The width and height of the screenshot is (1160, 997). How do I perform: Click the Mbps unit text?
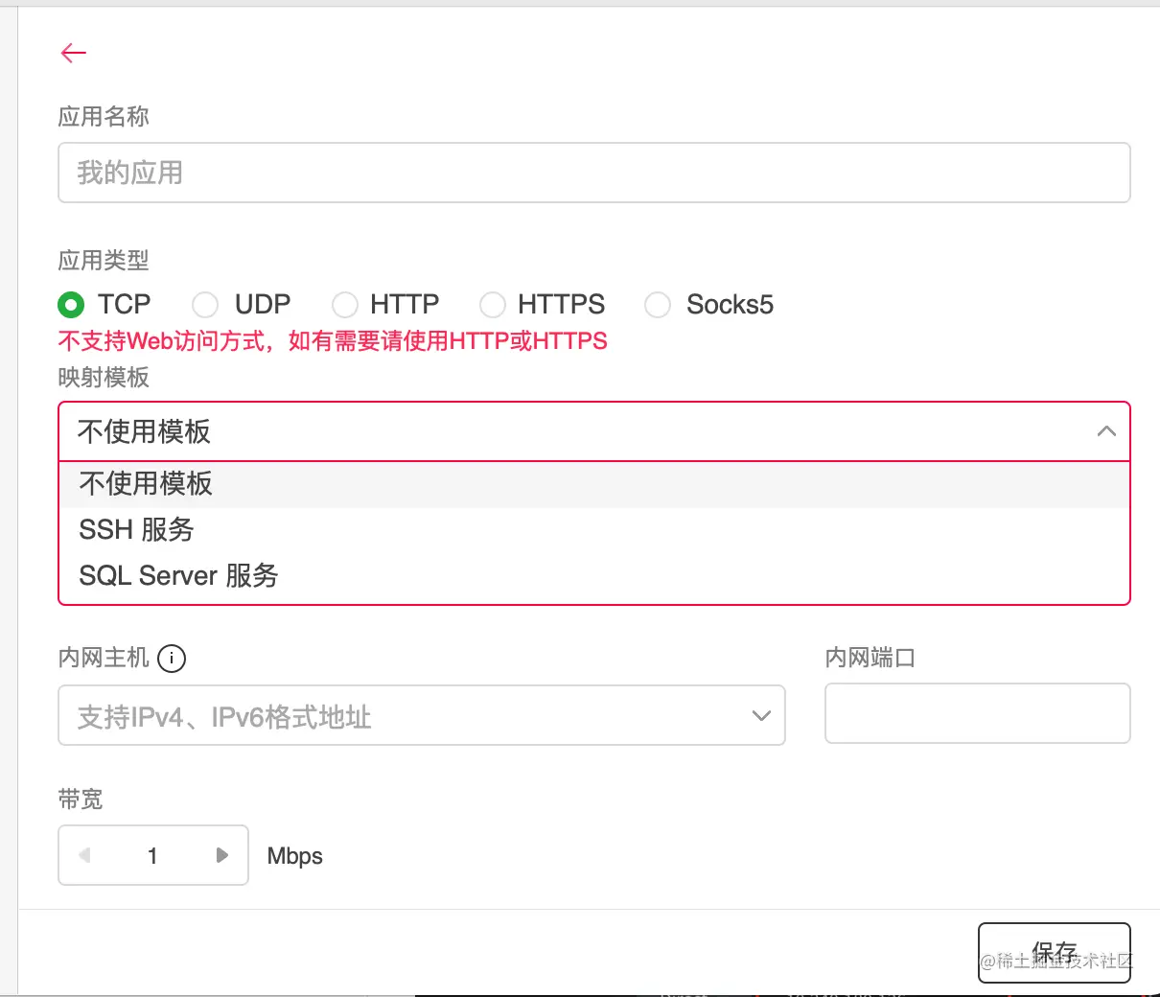(x=295, y=856)
